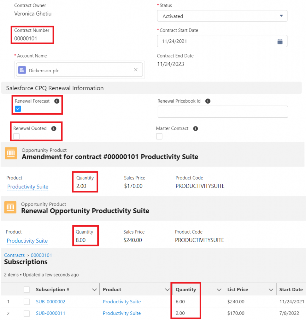Open Productivity Suite link in Renewal product

pos(27,241)
